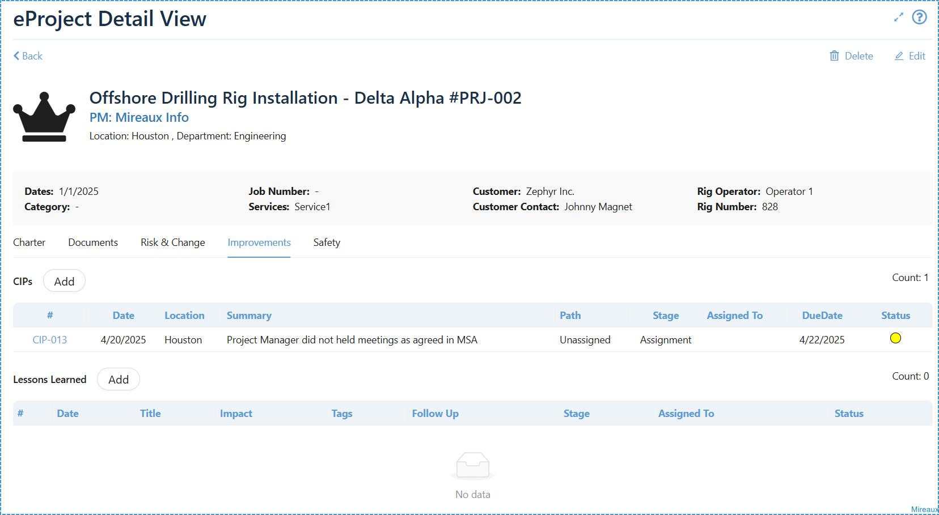Screen dimensions: 939x515
Task: Select the Risk & Change tab
Action: pos(173,242)
